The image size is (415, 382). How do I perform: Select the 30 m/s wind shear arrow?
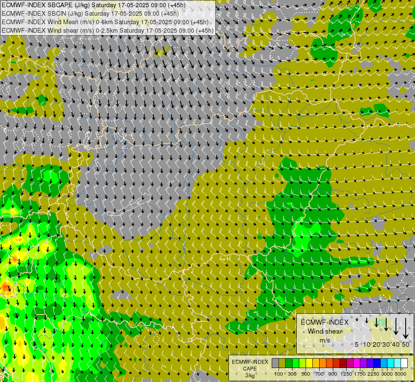[386, 324]
